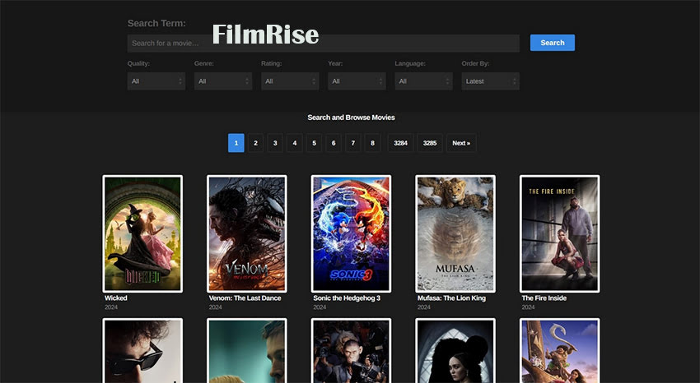Go to page 6
Screen dimensions: 700x383
coord(334,143)
